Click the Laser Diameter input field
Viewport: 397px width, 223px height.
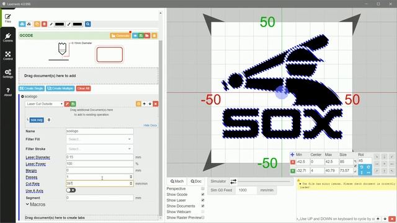point(99,157)
